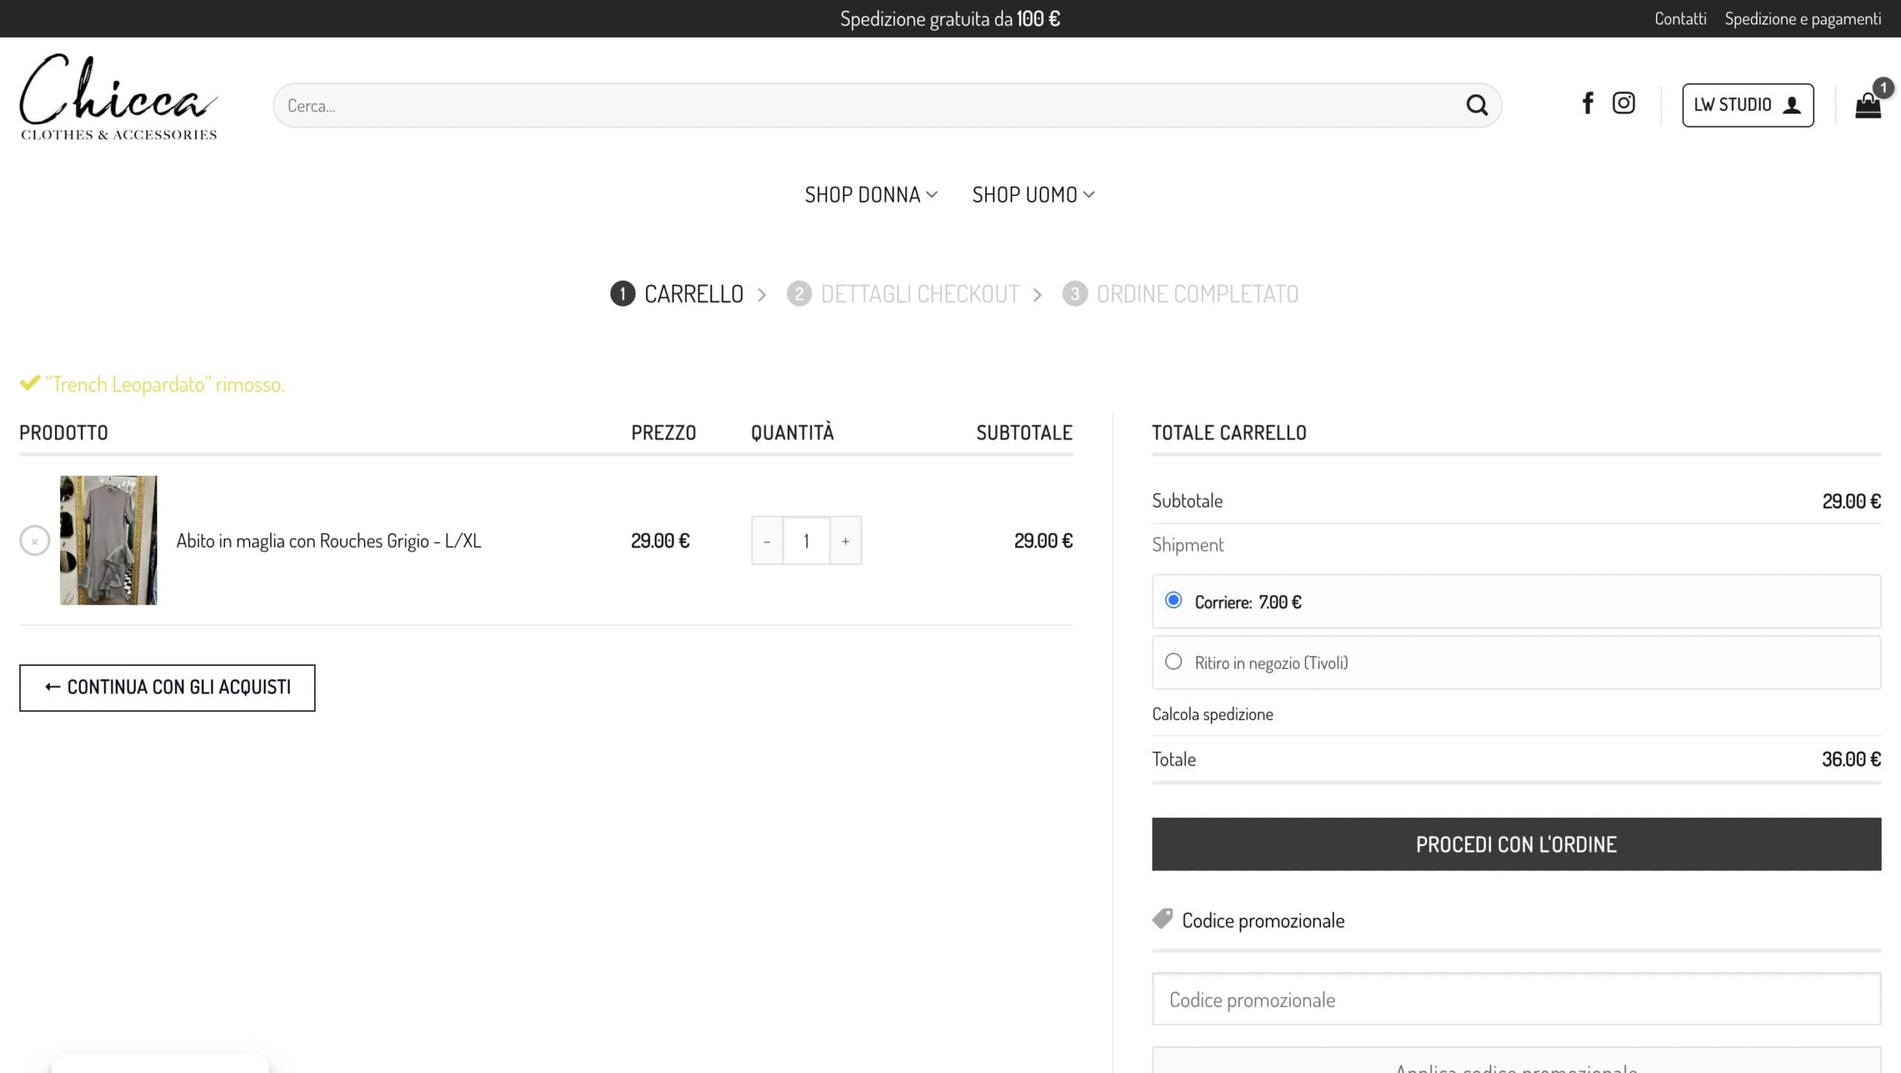
Task: Click the search magnifier icon
Action: point(1476,105)
